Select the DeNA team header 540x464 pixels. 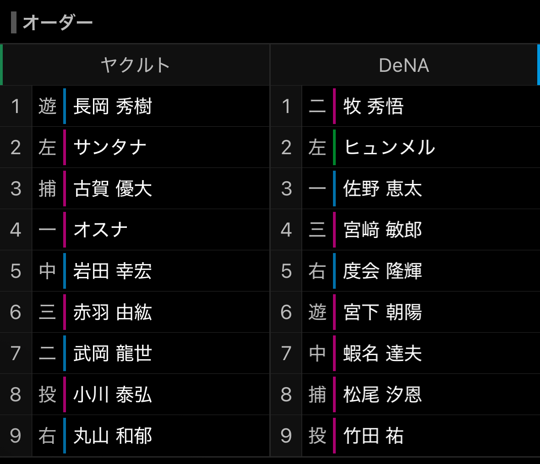pos(404,65)
